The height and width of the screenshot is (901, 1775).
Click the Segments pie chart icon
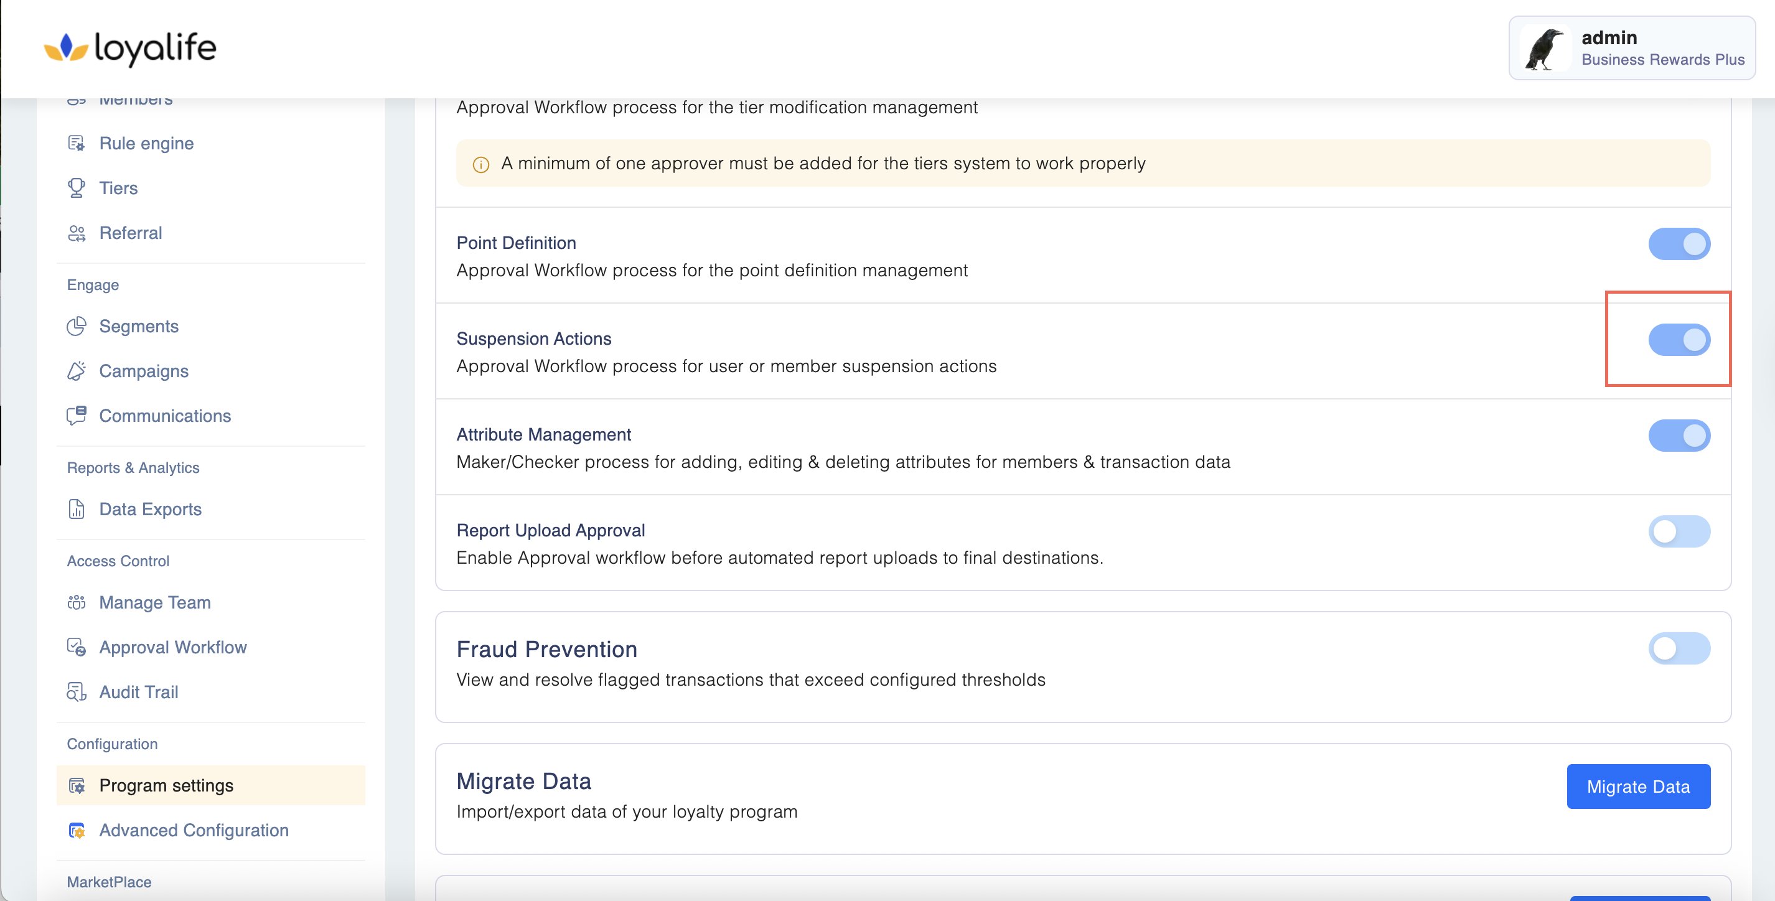76,326
